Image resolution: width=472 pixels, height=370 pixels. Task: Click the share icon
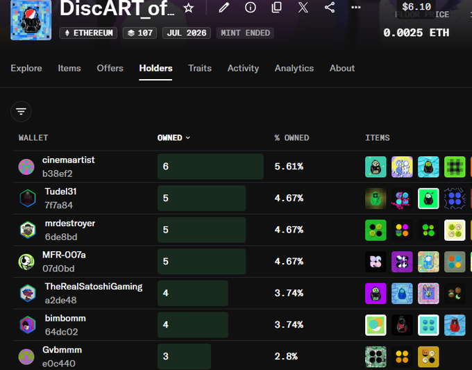(x=330, y=7)
